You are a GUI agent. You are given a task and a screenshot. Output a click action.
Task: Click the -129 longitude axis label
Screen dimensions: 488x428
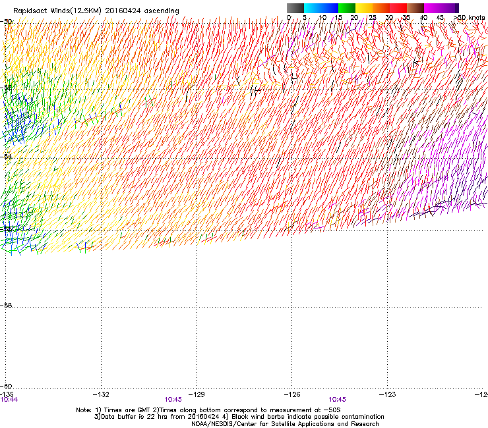click(x=197, y=394)
